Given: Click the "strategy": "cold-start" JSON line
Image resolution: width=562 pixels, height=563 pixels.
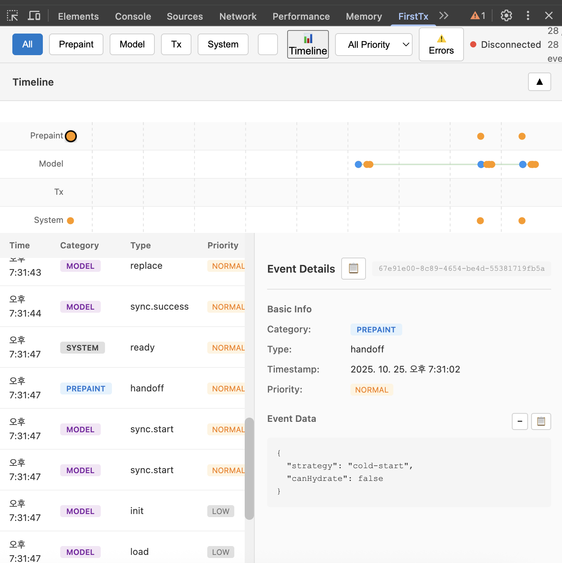Looking at the screenshot, I should [x=350, y=466].
